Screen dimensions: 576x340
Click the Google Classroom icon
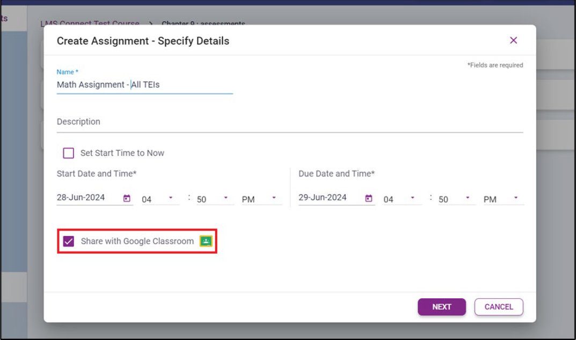206,241
